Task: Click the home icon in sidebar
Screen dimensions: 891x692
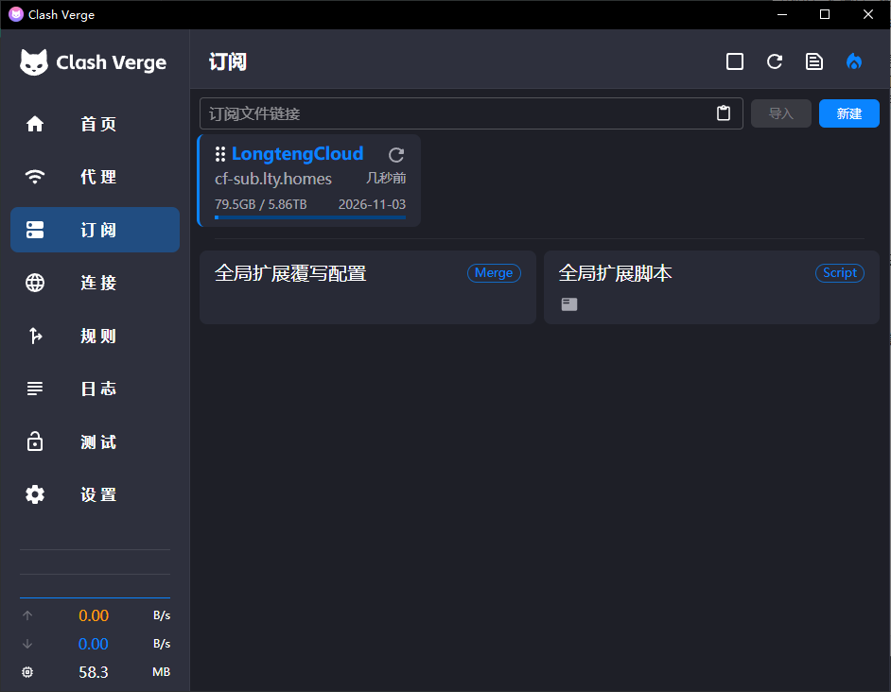Action: [35, 124]
